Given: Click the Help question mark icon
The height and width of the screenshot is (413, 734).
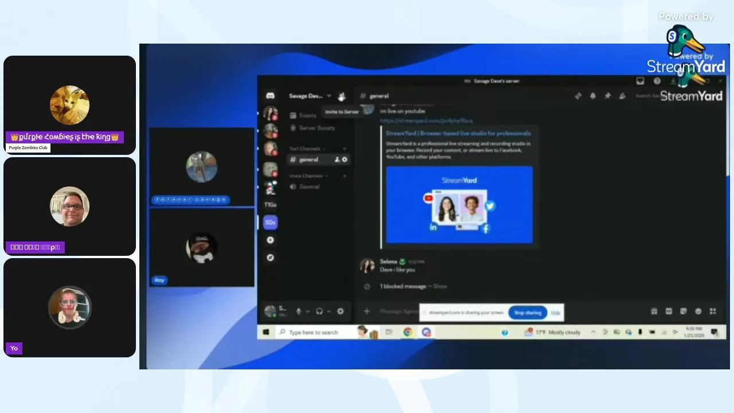Looking at the screenshot, I should pos(657,81).
